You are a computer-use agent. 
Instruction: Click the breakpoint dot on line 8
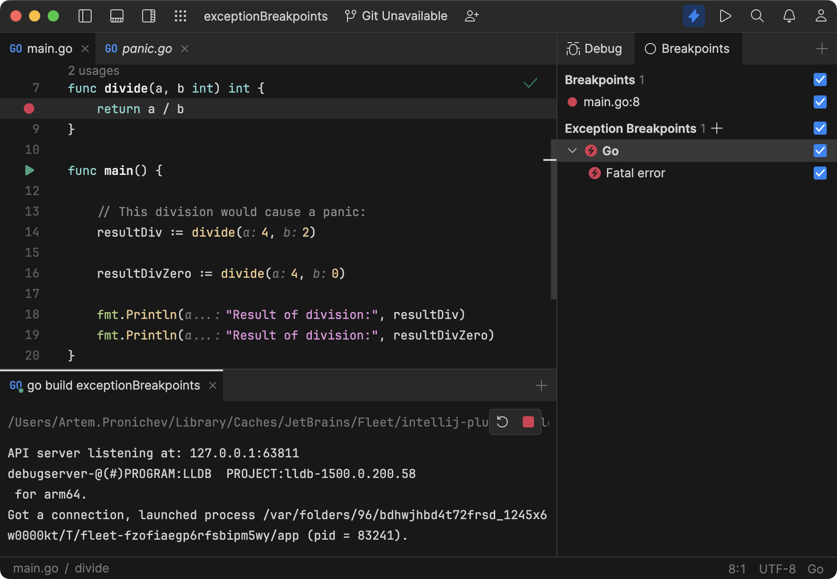29,109
